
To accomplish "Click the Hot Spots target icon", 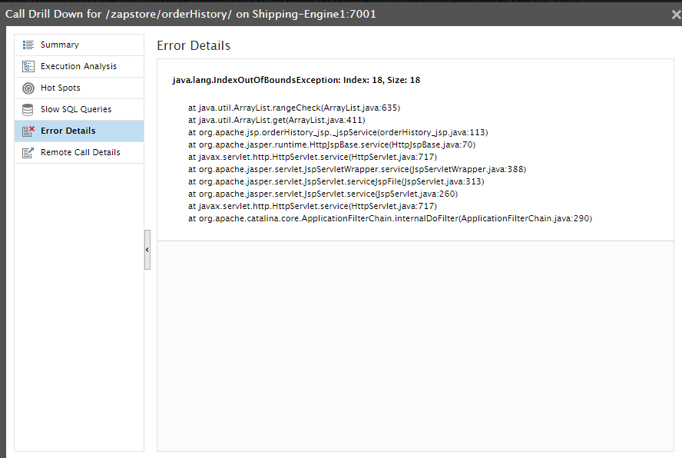I will coord(28,88).
